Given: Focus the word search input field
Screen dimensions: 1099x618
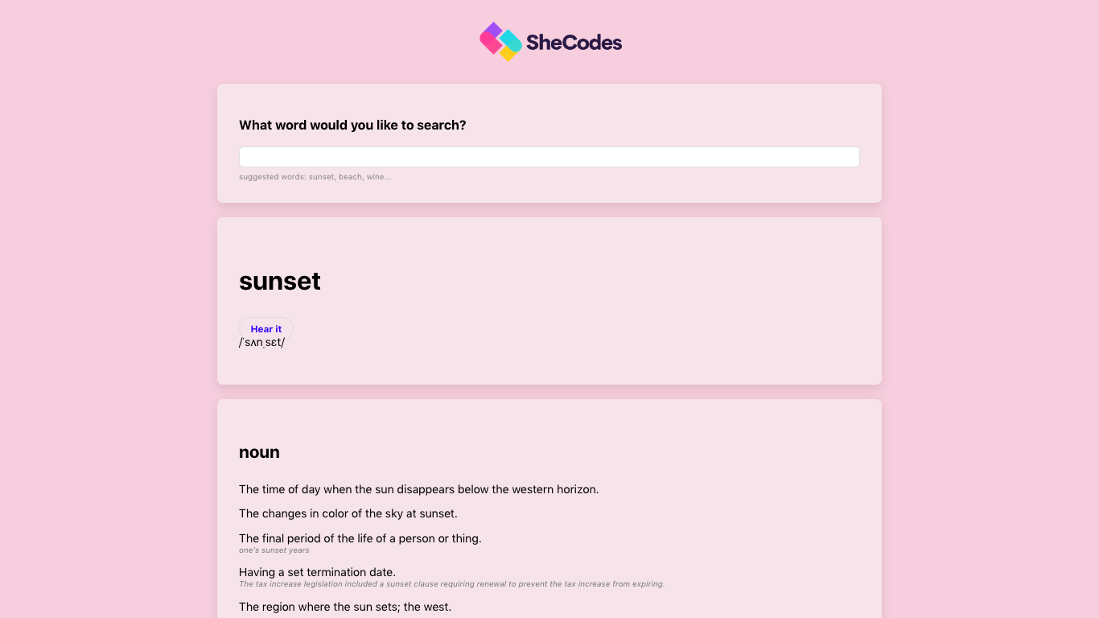Looking at the screenshot, I should [549, 157].
